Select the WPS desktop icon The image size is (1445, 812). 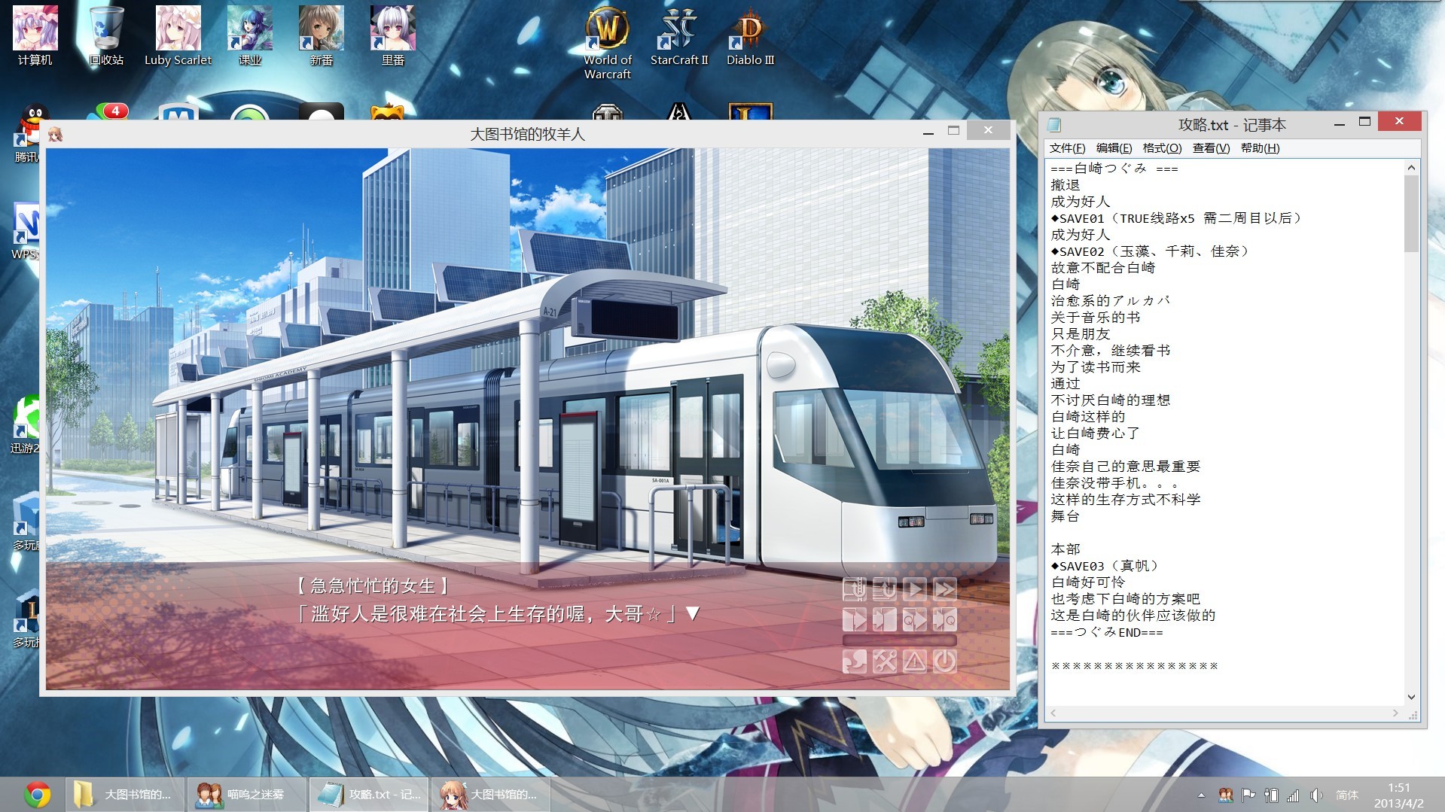click(27, 231)
